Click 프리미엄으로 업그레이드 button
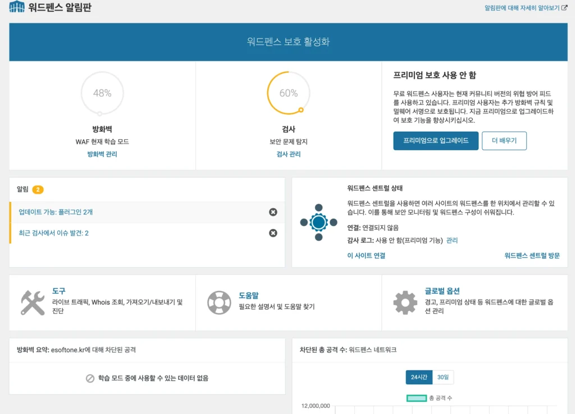The width and height of the screenshot is (575, 414). point(436,141)
